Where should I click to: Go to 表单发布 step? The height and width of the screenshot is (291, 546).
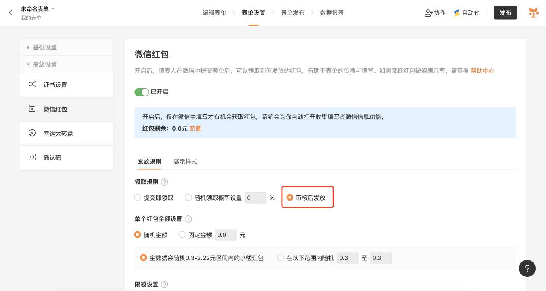point(293,13)
